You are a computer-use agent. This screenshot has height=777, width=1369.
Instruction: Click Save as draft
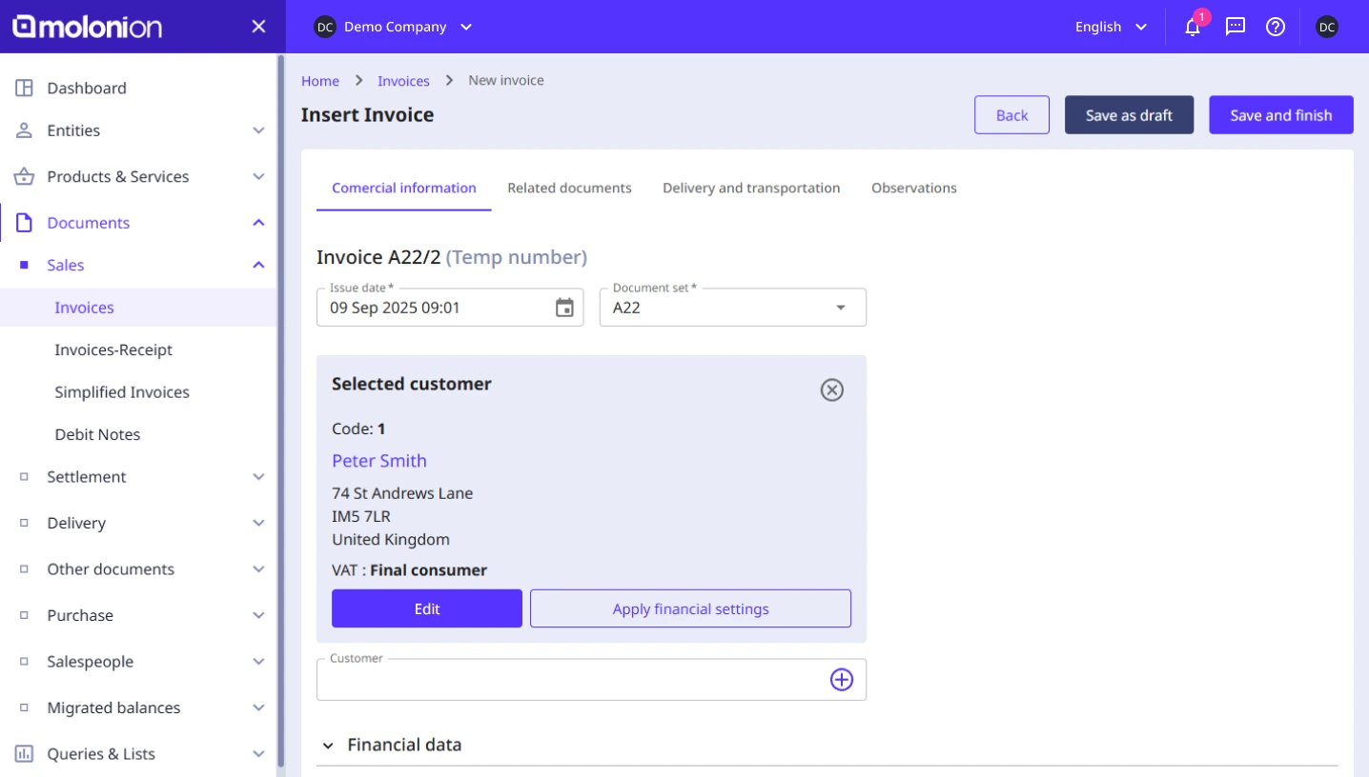pos(1129,114)
